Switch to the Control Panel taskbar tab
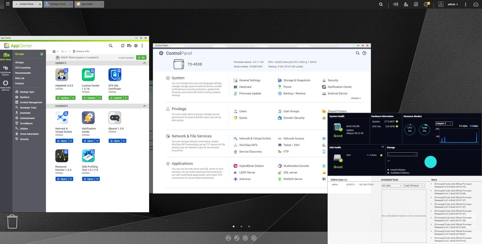 27,4
